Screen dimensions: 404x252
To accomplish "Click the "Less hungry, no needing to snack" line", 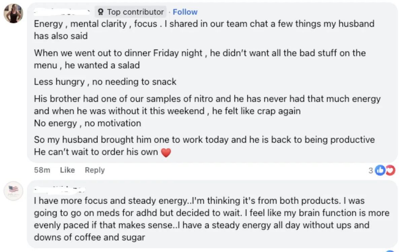I will tap(105, 82).
